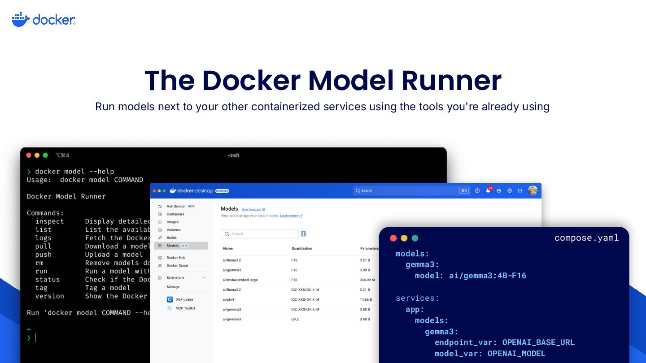Expand the Extensions section chevron
The image size is (646, 363).
coord(204,277)
